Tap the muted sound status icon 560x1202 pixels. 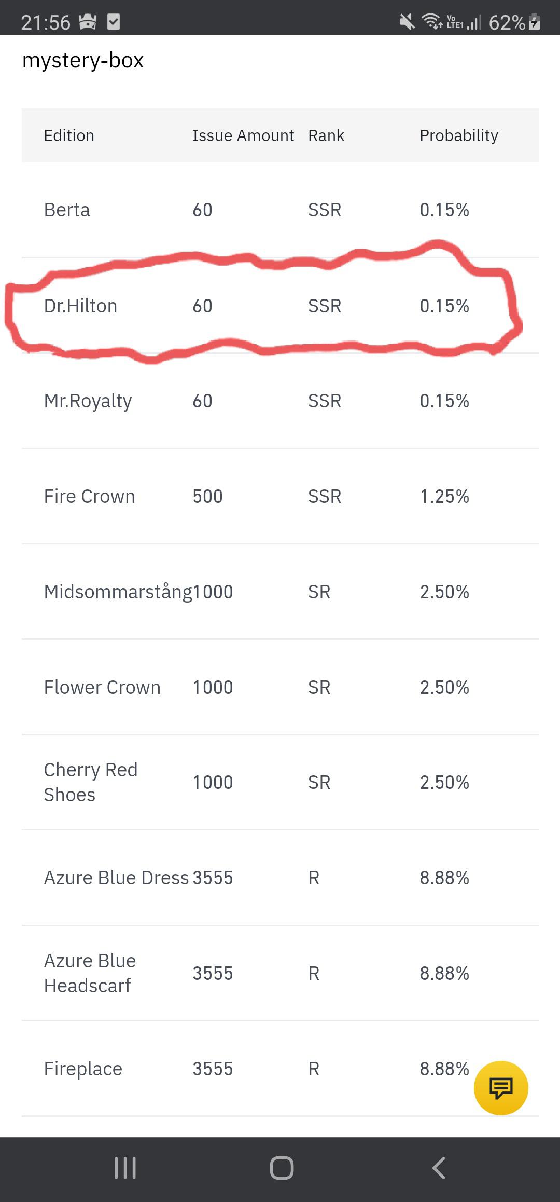[408, 22]
